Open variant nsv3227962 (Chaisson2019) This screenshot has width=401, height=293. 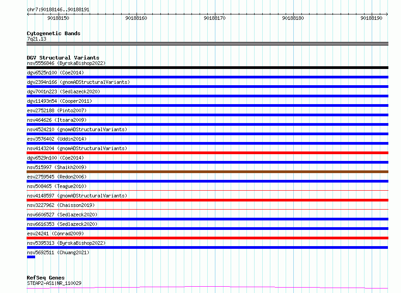pyautogui.click(x=61, y=205)
